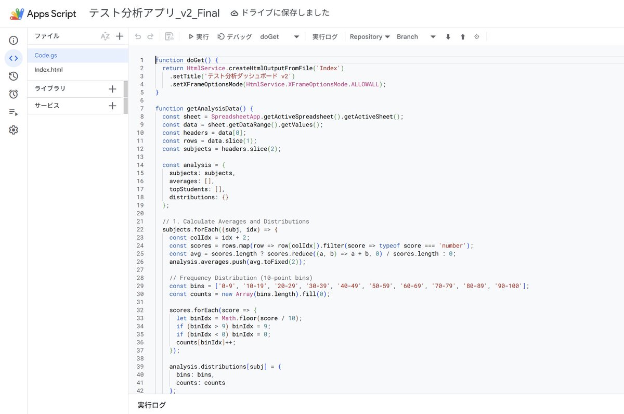
Task: Click the Undo arrow in toolbar
Action: 138,37
